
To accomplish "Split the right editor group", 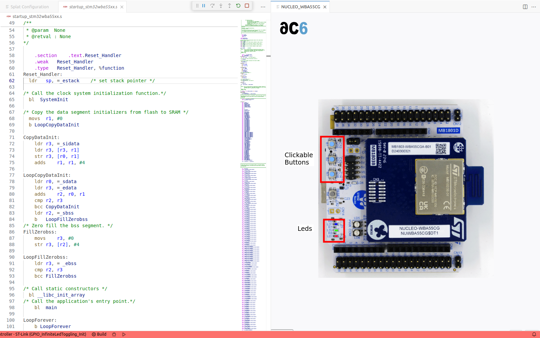I will click(x=525, y=7).
